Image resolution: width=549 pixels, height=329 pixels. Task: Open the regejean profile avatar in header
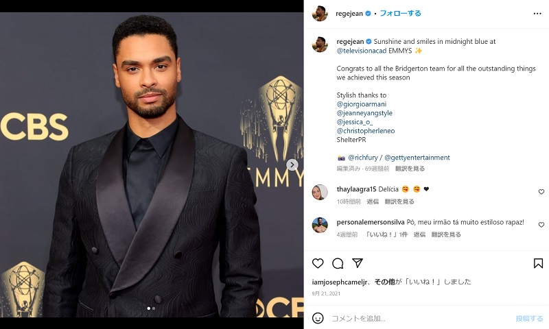320,13
